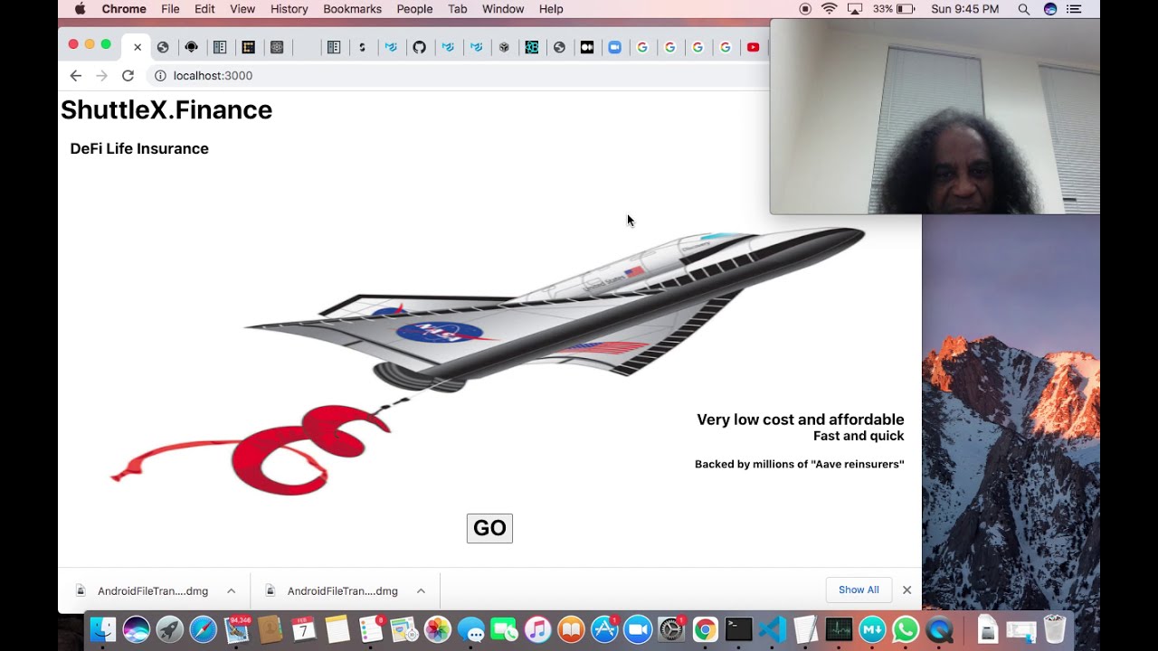This screenshot has width=1158, height=651.
Task: Open Zoom from the dock
Action: pyautogui.click(x=638, y=629)
